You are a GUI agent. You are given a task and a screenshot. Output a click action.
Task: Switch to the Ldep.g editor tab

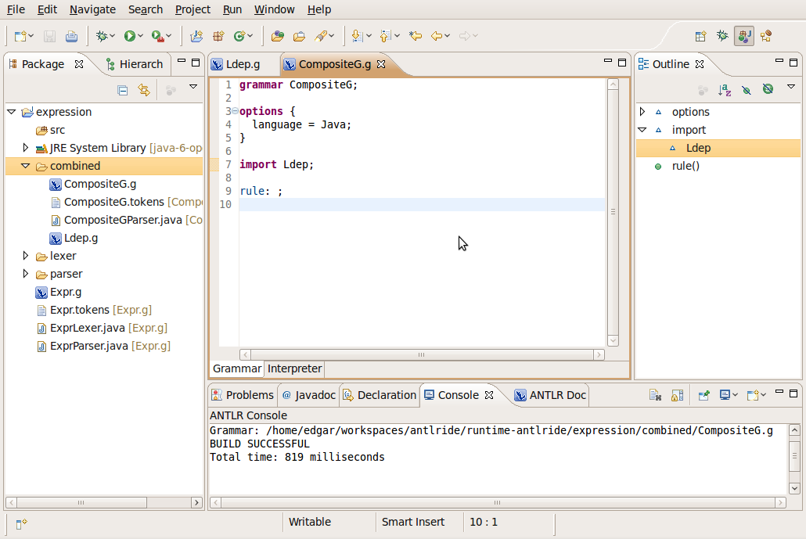242,64
